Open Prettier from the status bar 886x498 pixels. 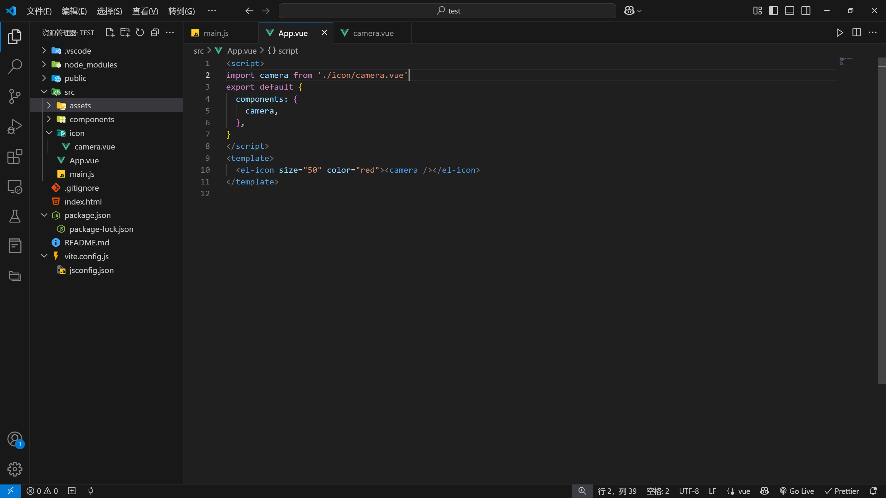(x=841, y=491)
